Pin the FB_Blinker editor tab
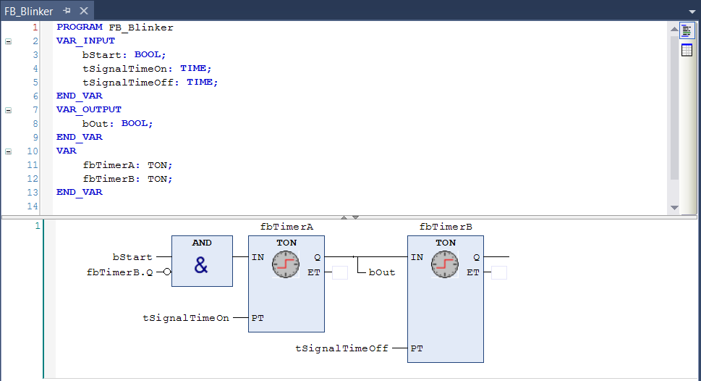 coord(67,11)
